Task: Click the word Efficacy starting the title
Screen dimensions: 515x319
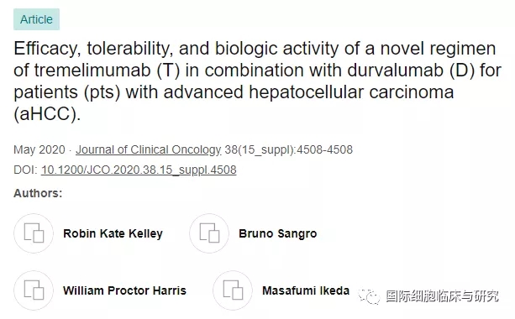Action: [x=47, y=49]
